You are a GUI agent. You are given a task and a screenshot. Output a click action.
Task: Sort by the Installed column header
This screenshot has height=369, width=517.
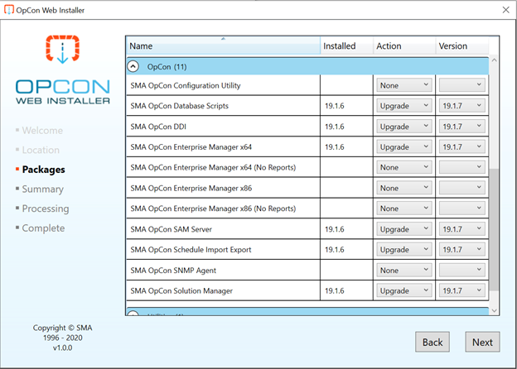coord(345,46)
